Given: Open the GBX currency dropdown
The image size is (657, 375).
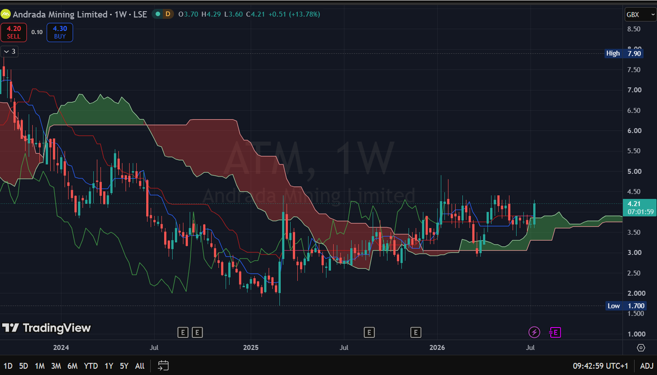Looking at the screenshot, I should (640, 15).
